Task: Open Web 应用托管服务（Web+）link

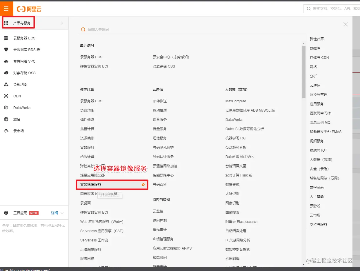Action: (x=102, y=221)
